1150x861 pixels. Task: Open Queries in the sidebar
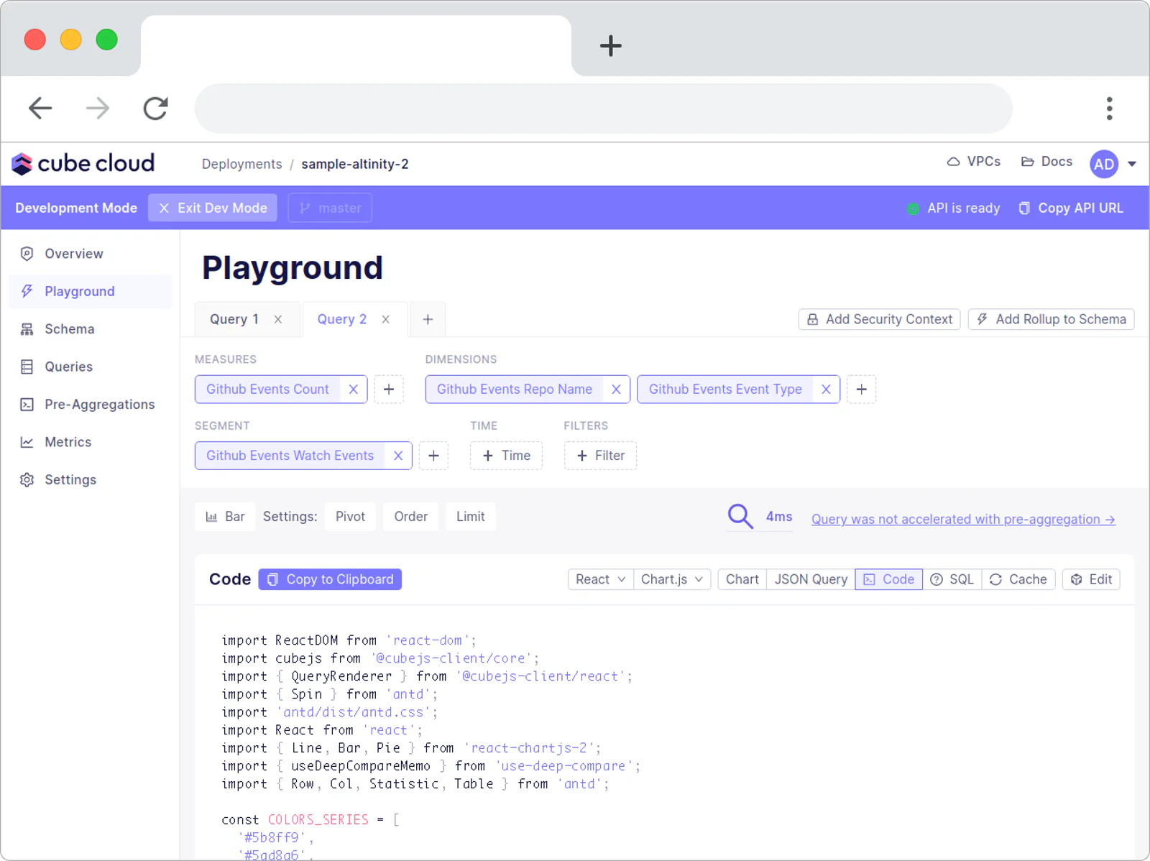(91, 367)
